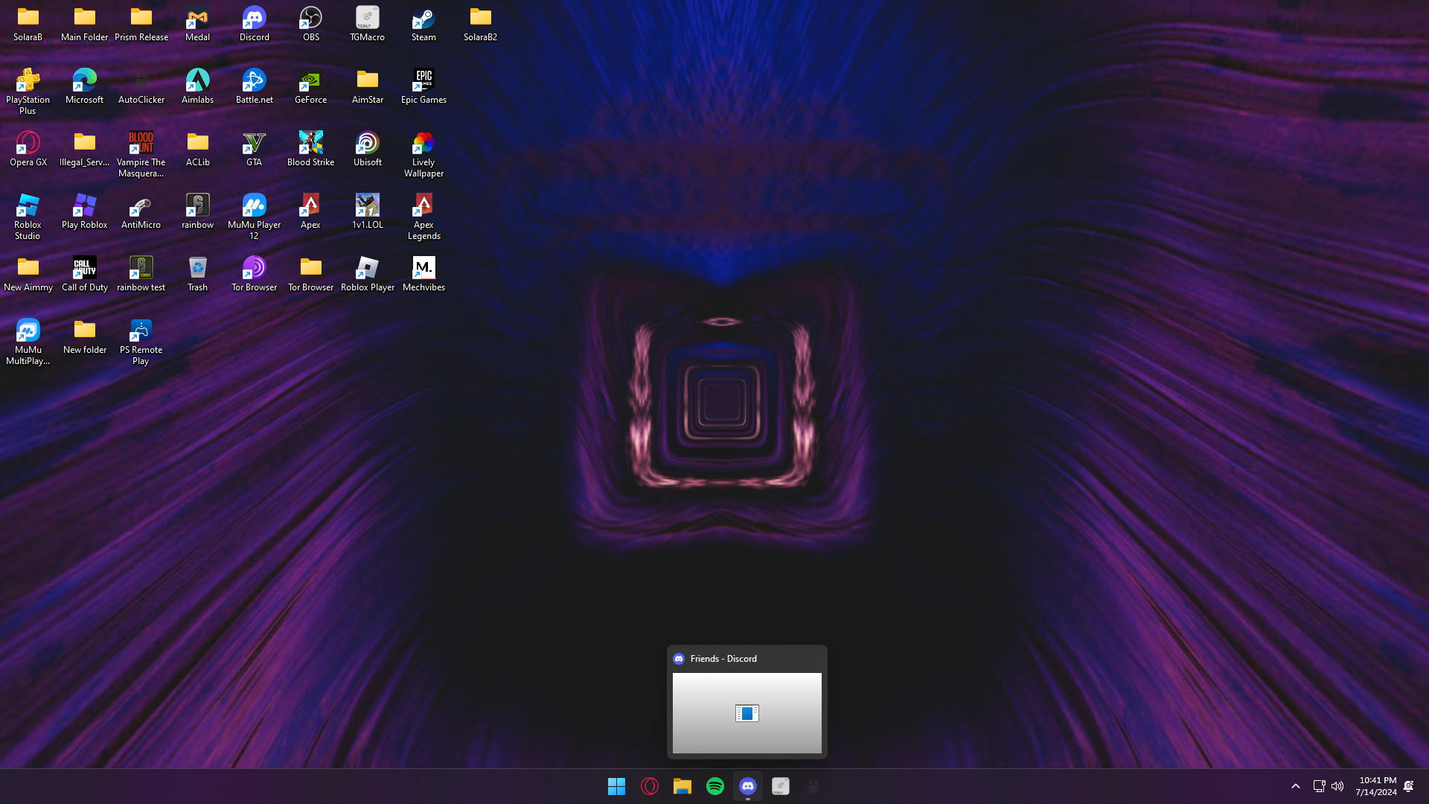Click the Opera GX desktop shortcut
The width and height of the screenshot is (1429, 804).
point(28,148)
